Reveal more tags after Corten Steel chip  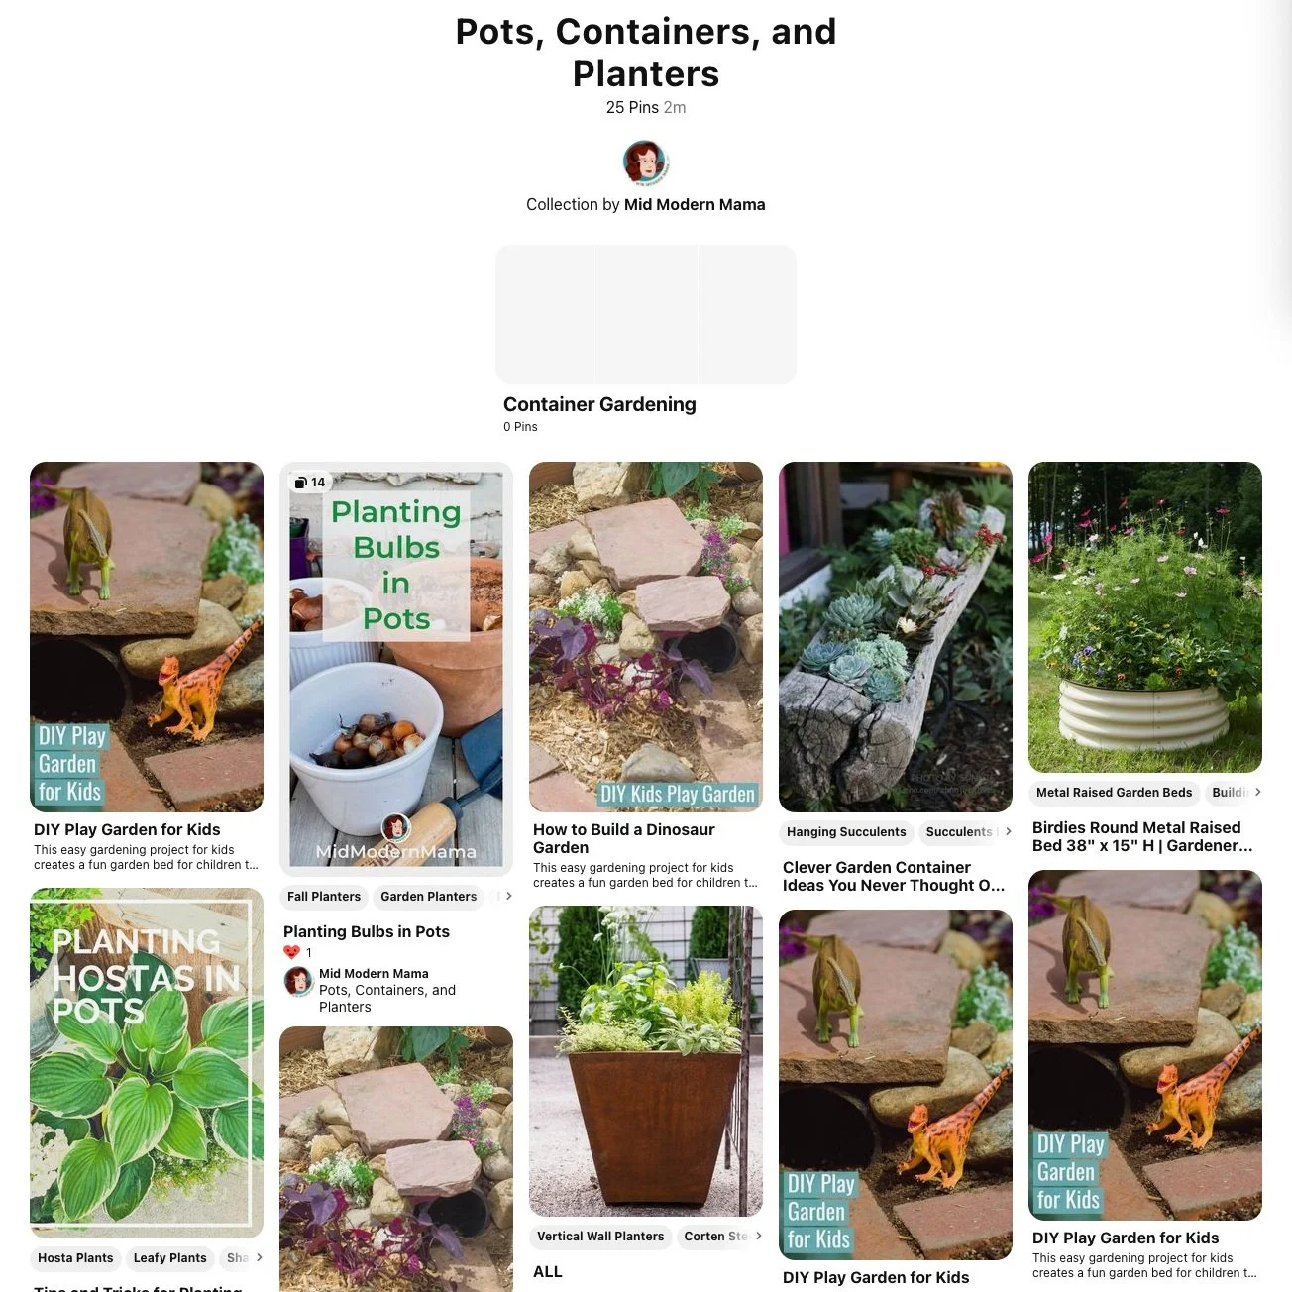[758, 1236]
